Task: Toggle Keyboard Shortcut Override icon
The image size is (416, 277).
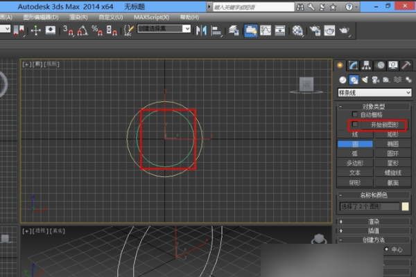Action: [51, 30]
